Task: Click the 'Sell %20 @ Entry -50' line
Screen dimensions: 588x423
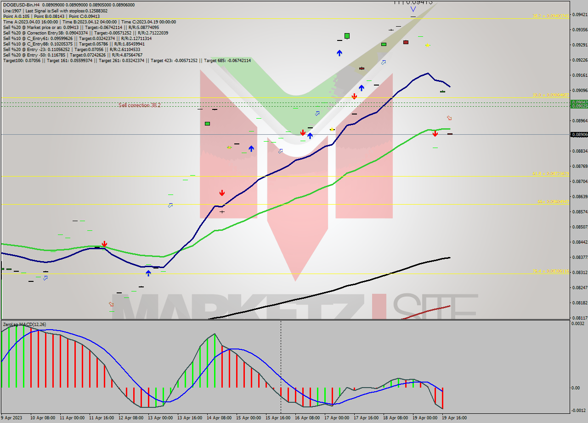Action: pyautogui.click(x=73, y=55)
